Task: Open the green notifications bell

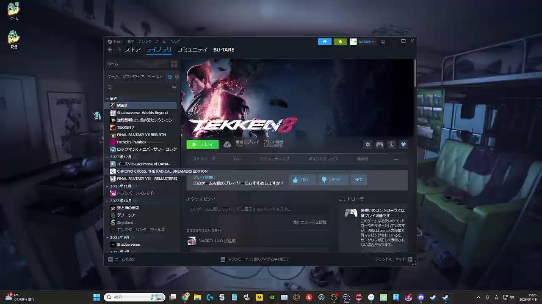Action: tap(340, 41)
